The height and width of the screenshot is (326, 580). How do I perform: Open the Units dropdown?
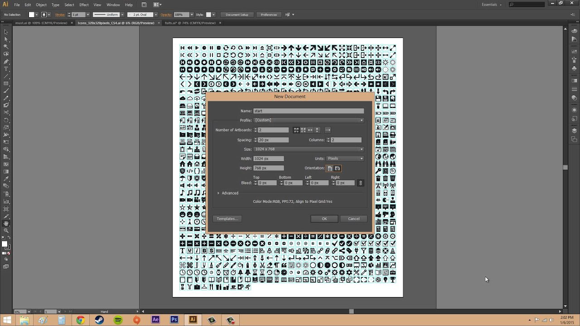pos(361,158)
